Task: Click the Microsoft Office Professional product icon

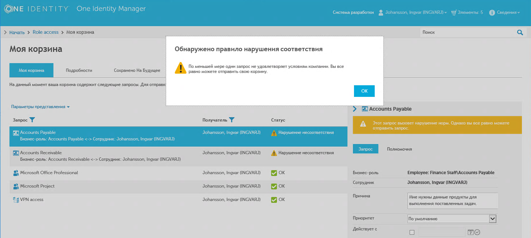Action: [16, 173]
